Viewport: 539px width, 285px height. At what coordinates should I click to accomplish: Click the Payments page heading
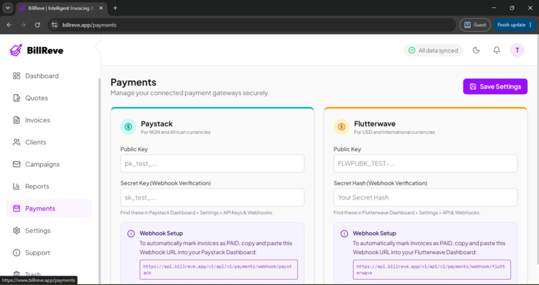click(x=133, y=82)
